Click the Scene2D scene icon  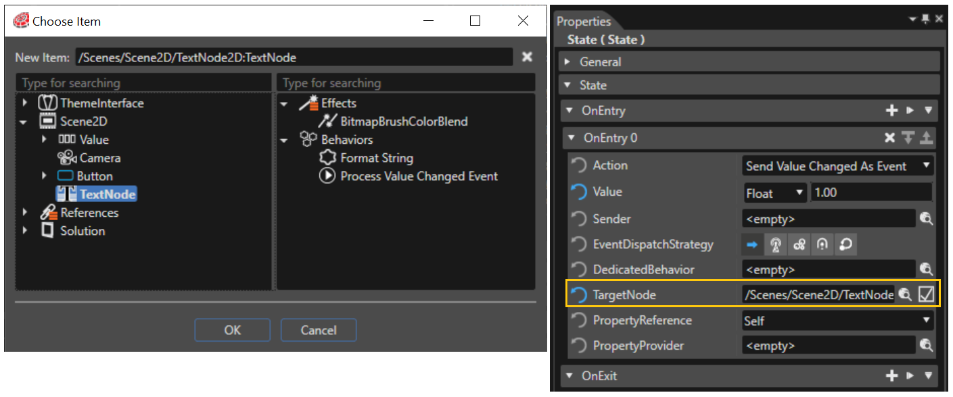(47, 122)
